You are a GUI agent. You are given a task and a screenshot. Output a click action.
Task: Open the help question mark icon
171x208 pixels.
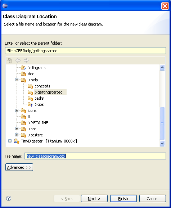point(9,198)
